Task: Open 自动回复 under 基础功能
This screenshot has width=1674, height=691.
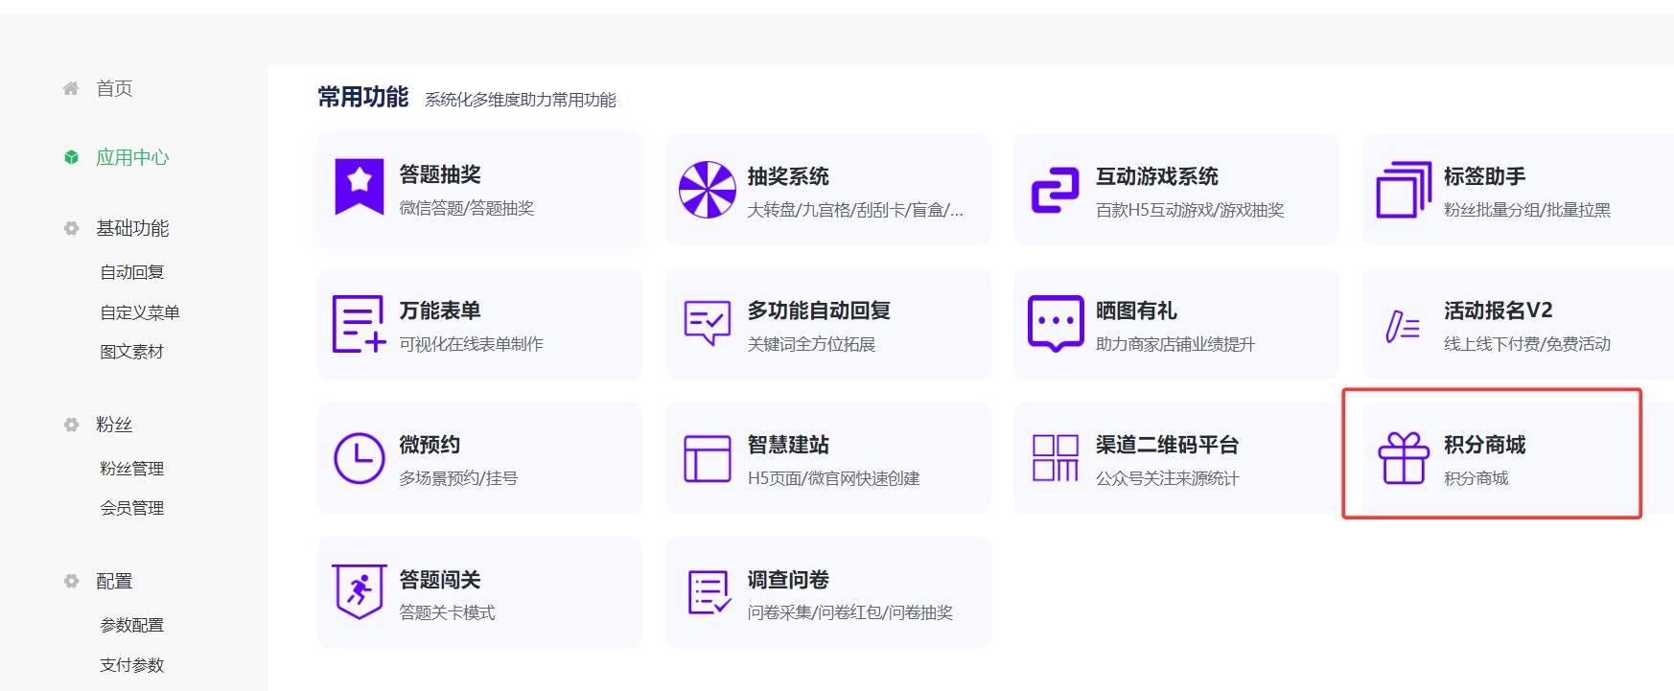Action: tap(132, 272)
